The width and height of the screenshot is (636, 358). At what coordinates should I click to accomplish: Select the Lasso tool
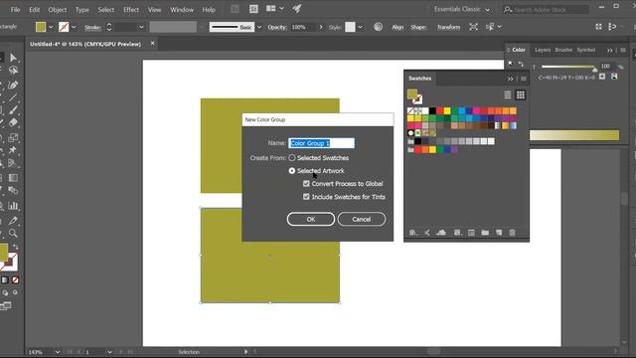[x=13, y=71]
